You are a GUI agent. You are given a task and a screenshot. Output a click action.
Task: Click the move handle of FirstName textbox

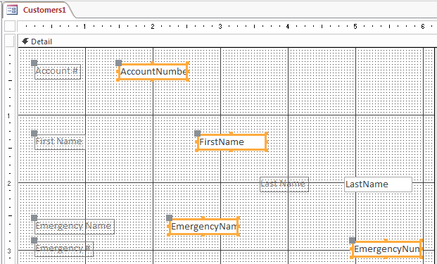pyautogui.click(x=197, y=133)
